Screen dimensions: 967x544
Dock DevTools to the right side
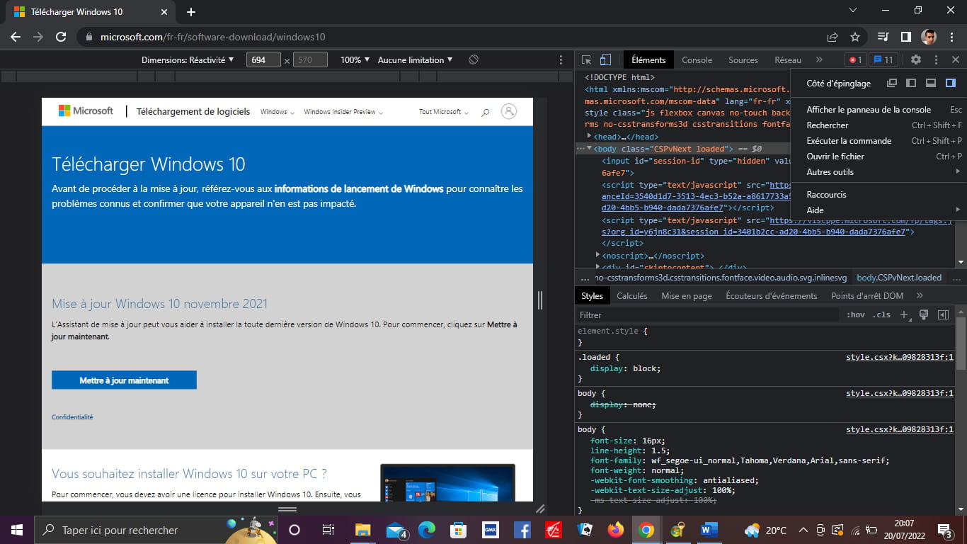click(951, 83)
